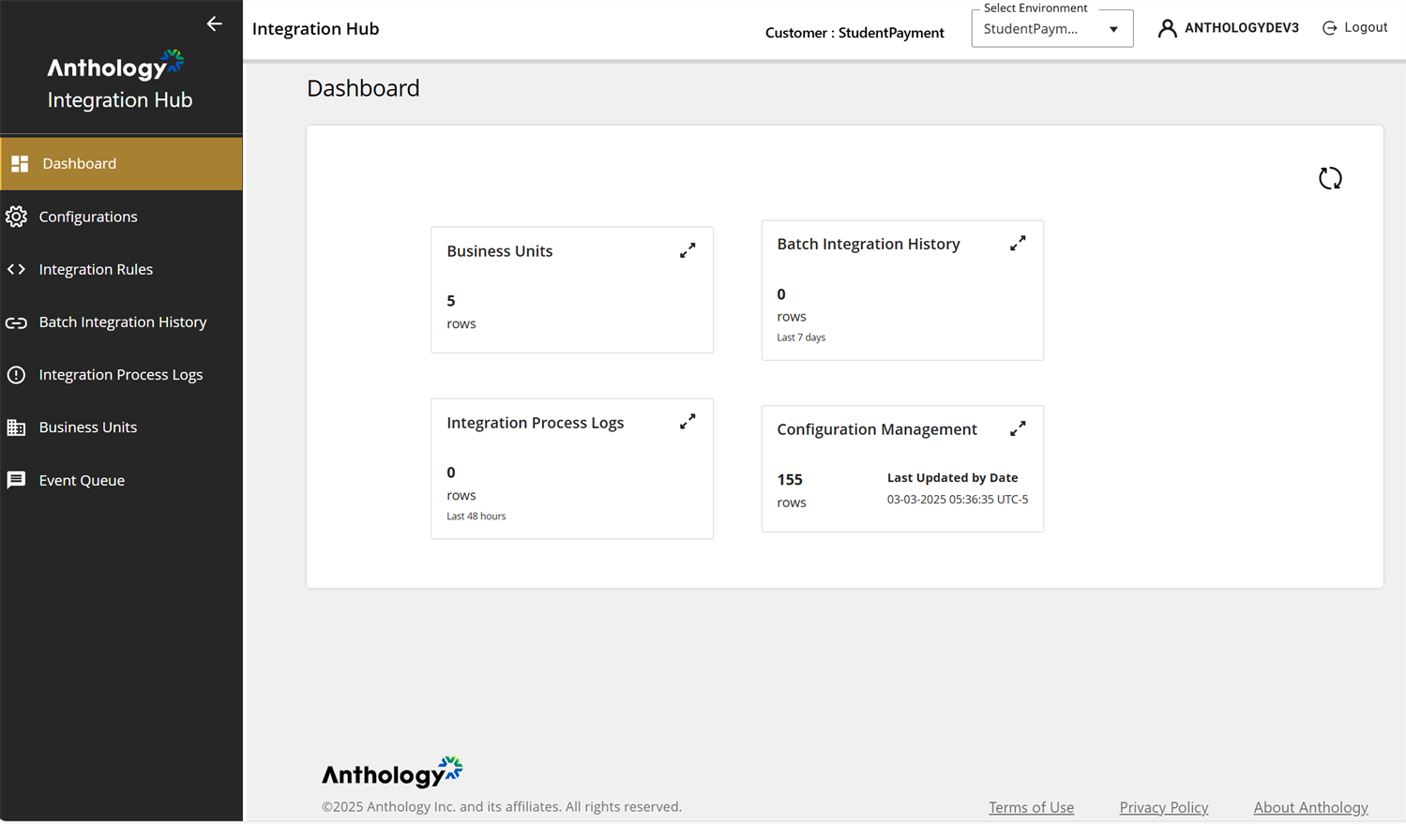The image size is (1406, 824).
Task: Click the Batch Integration History card title
Action: click(x=868, y=244)
